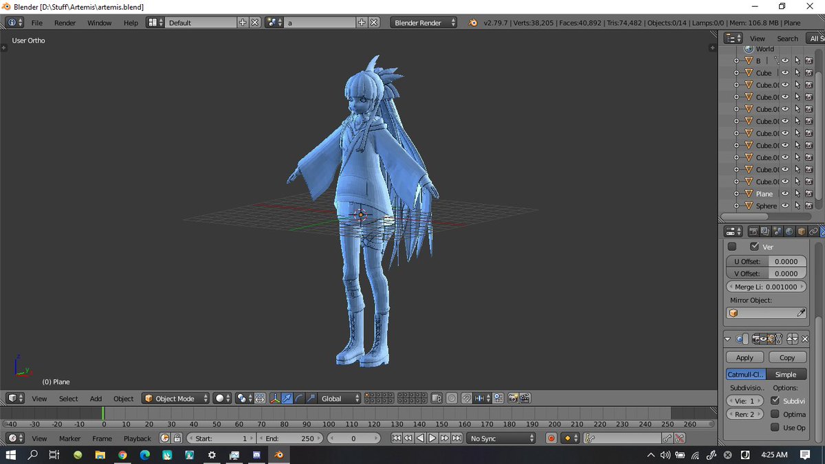825x464 pixels.
Task: Toggle visibility eye of the Sphere object
Action: pyautogui.click(x=785, y=206)
